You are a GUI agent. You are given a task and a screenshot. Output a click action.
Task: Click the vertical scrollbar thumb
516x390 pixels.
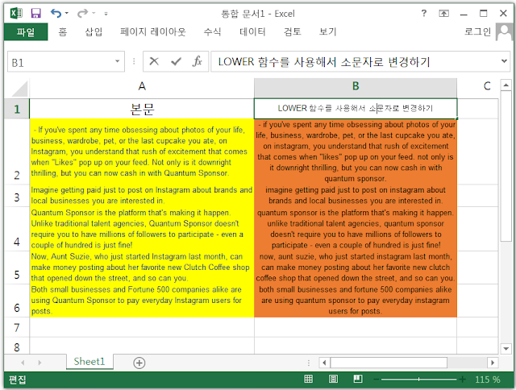506,167
